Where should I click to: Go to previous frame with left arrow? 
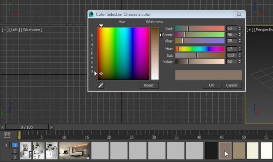click(x=3, y=127)
